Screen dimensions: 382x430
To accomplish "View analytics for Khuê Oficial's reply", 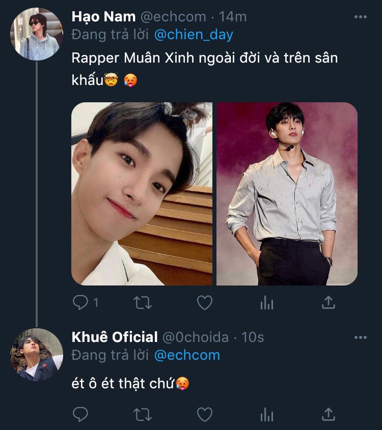I will pos(267,414).
